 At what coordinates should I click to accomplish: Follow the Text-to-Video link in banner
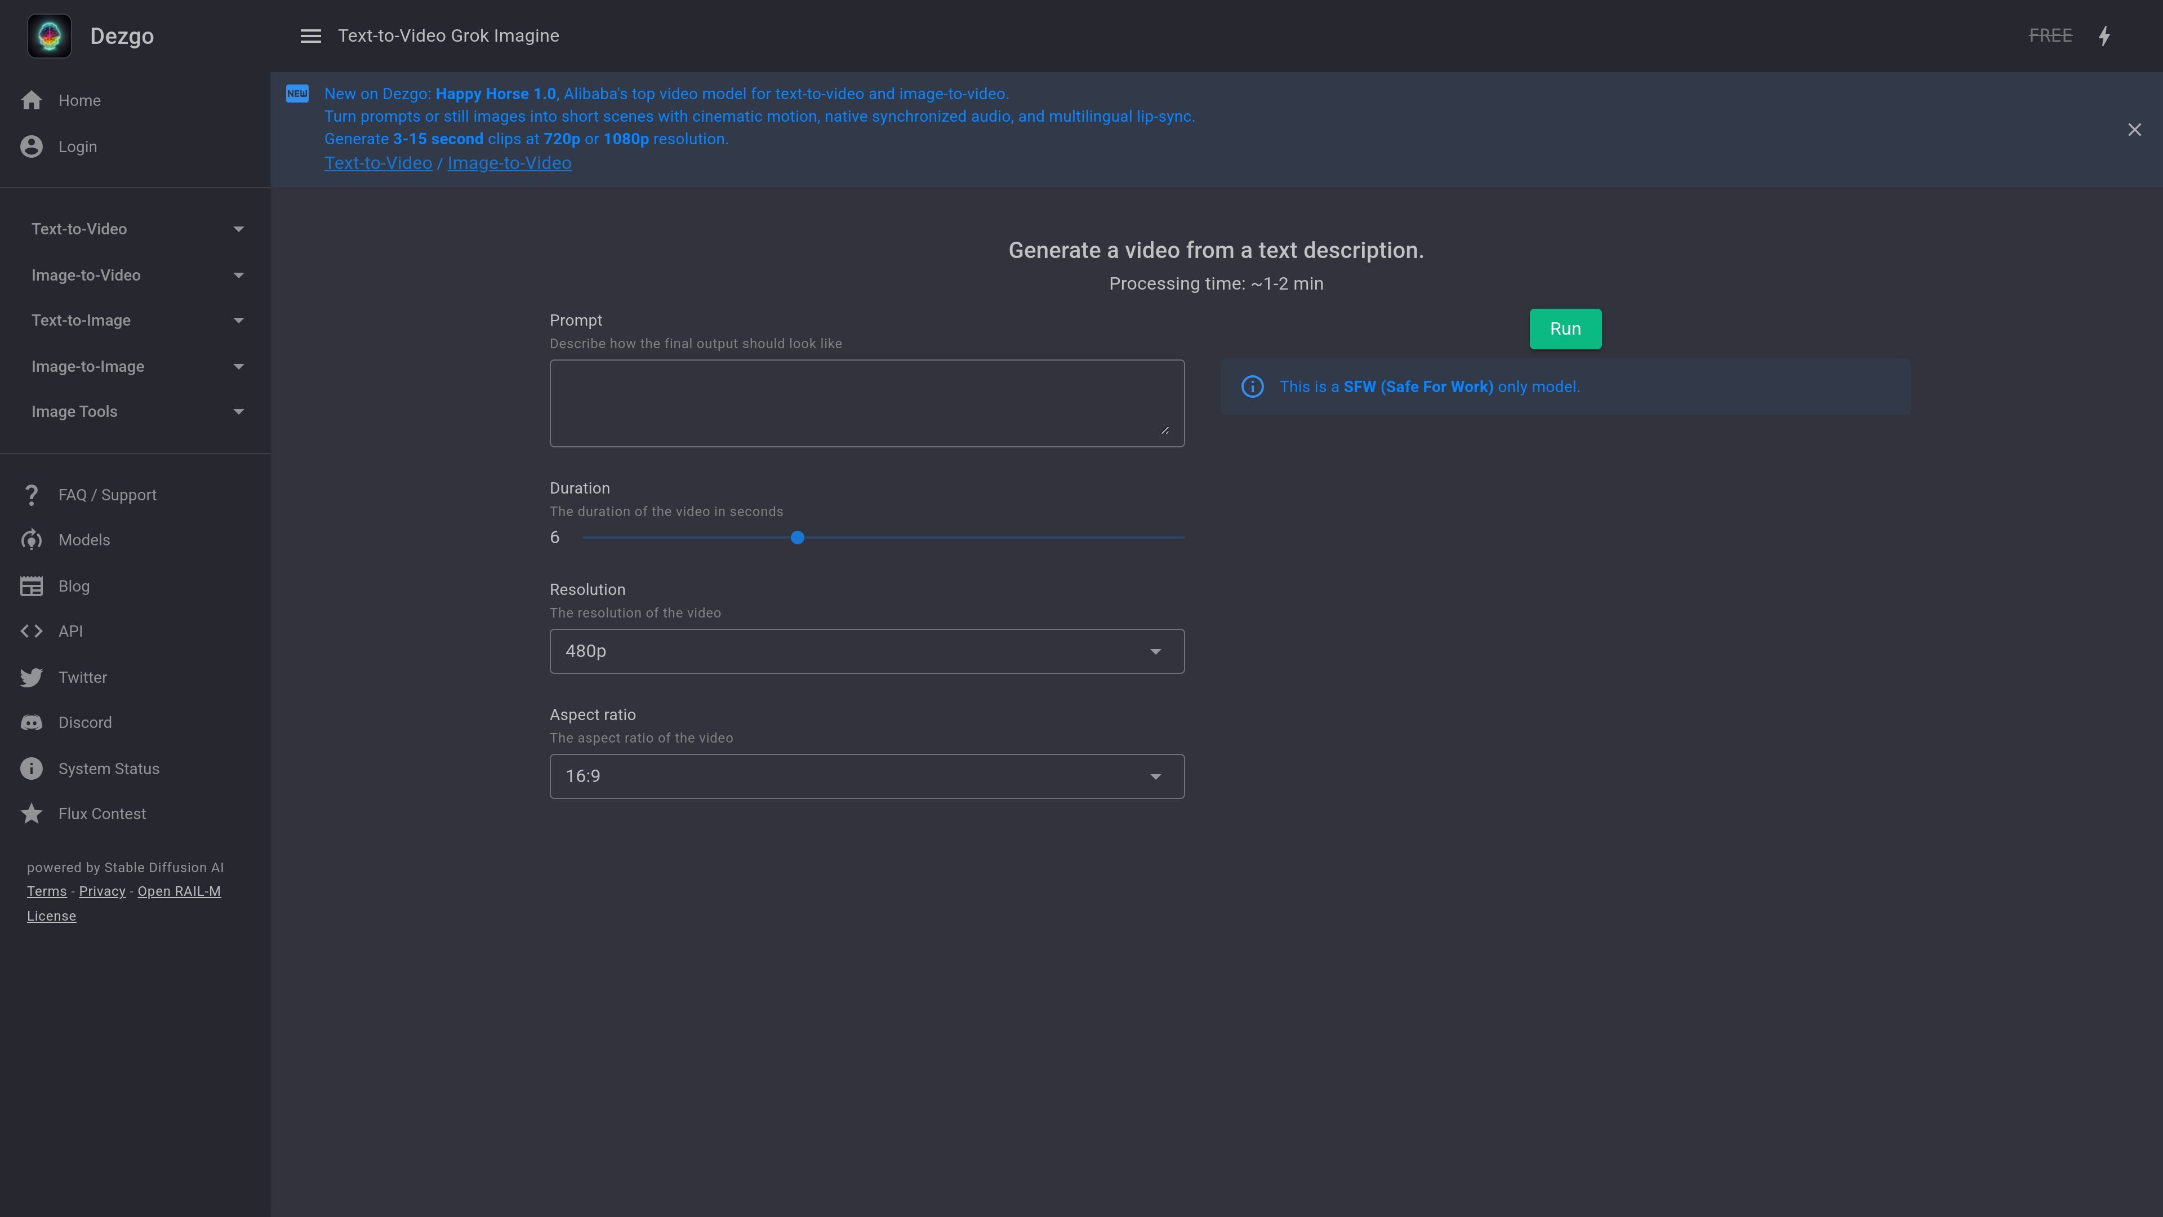378,163
